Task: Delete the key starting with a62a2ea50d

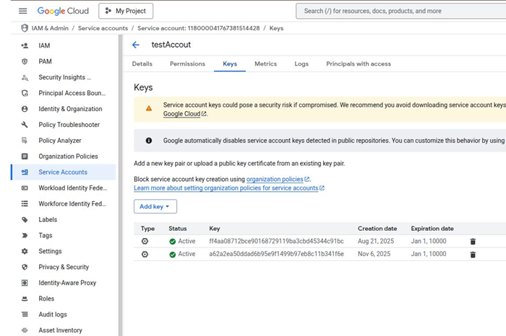Action: pyautogui.click(x=473, y=255)
